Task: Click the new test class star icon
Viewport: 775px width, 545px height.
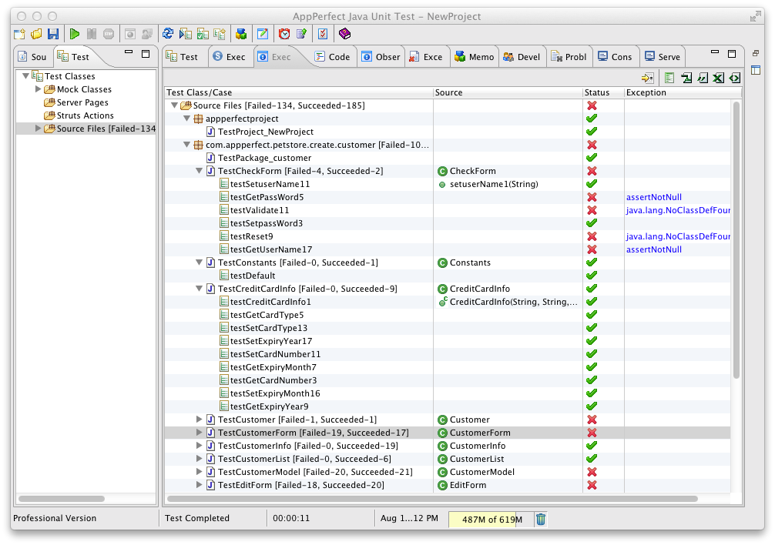Action: (x=220, y=34)
